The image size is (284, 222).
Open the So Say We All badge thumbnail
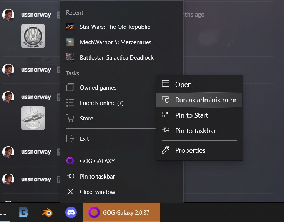(x=33, y=36)
